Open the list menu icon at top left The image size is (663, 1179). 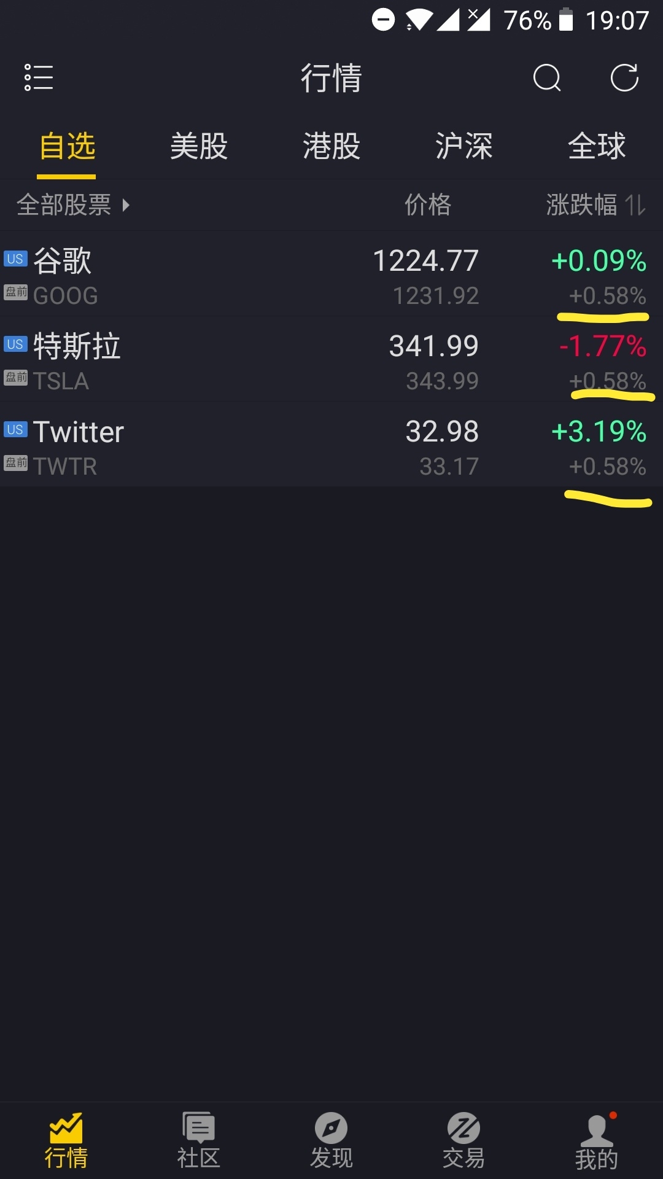tap(38, 77)
